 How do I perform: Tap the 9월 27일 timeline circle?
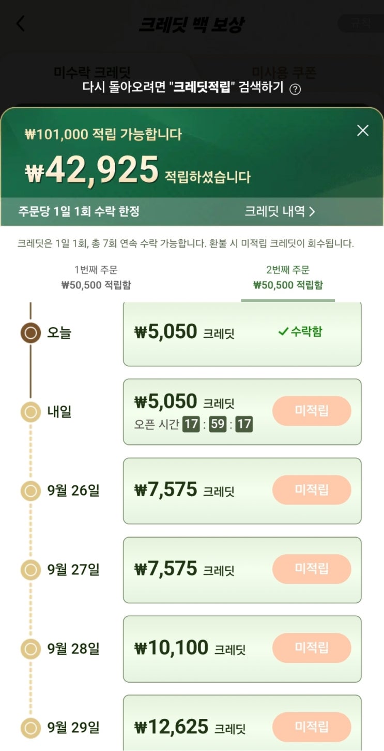click(30, 570)
